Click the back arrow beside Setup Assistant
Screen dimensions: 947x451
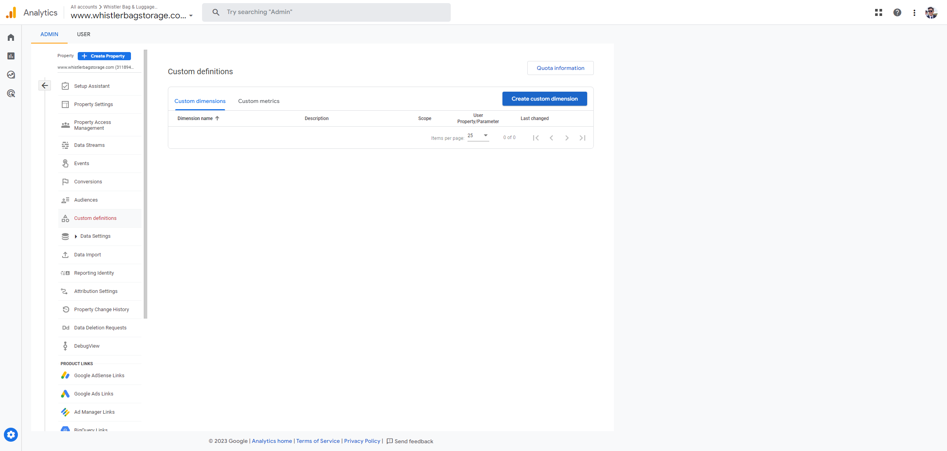[45, 85]
